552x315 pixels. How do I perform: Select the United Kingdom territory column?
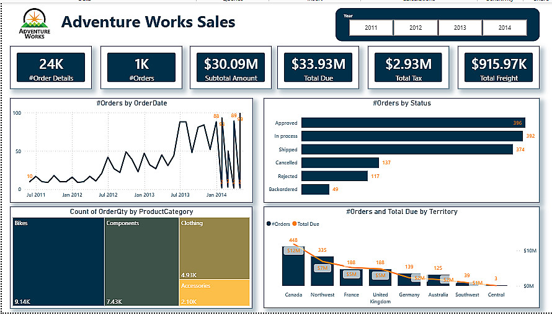(380, 277)
